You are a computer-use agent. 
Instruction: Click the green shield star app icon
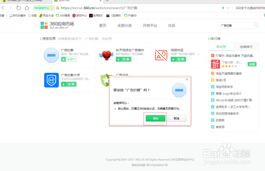(x=105, y=80)
